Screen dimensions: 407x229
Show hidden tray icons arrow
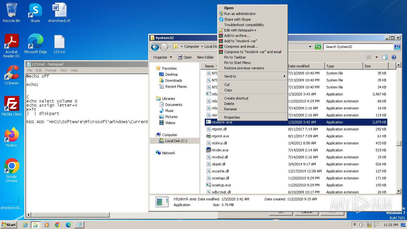[x=355, y=225]
